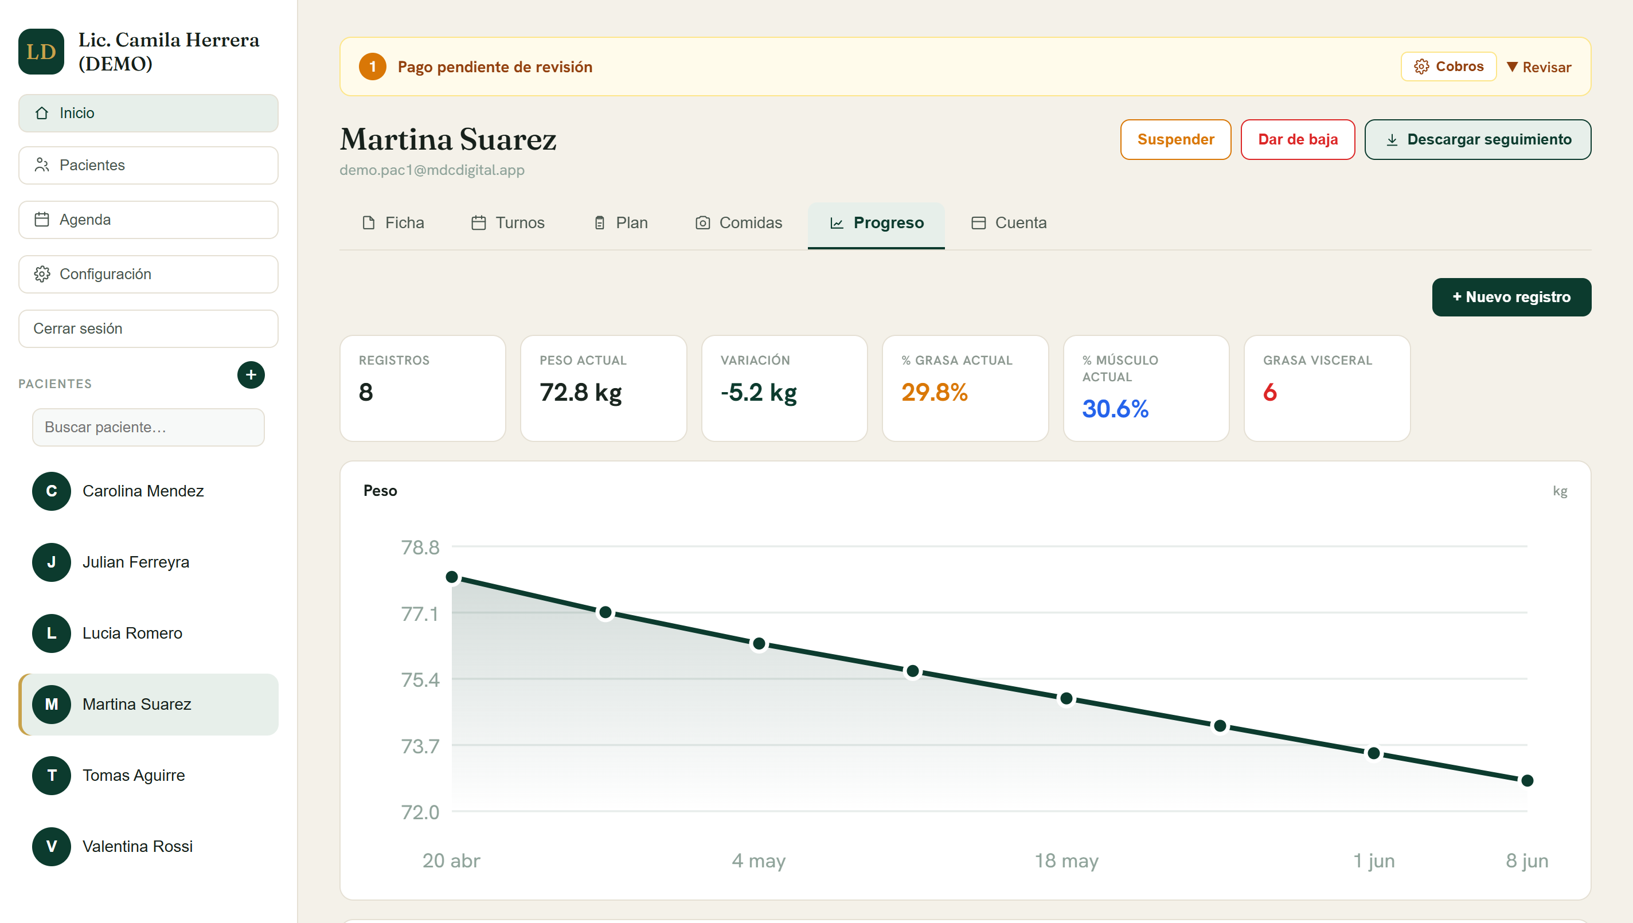The height and width of the screenshot is (923, 1633).
Task: Click the add patient plus icon
Action: coord(251,375)
